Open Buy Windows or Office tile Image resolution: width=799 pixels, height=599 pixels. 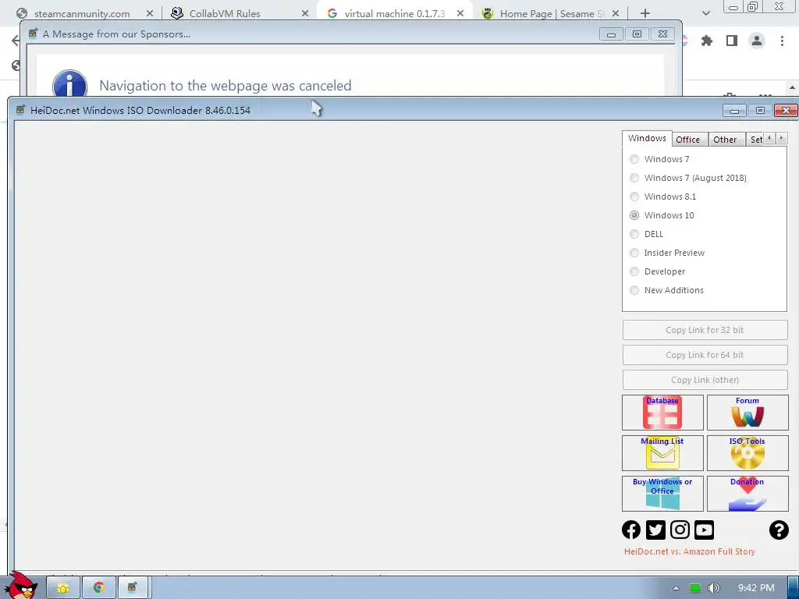pos(662,494)
